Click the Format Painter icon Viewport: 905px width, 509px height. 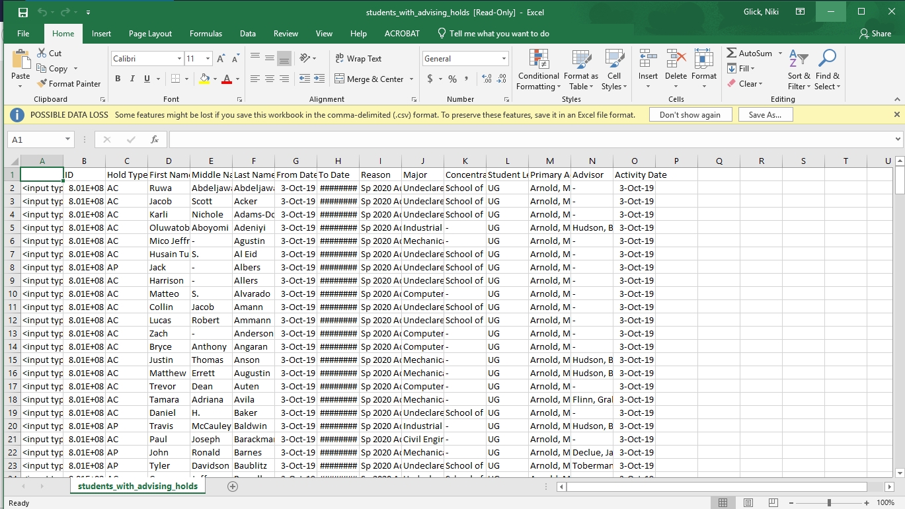point(42,84)
